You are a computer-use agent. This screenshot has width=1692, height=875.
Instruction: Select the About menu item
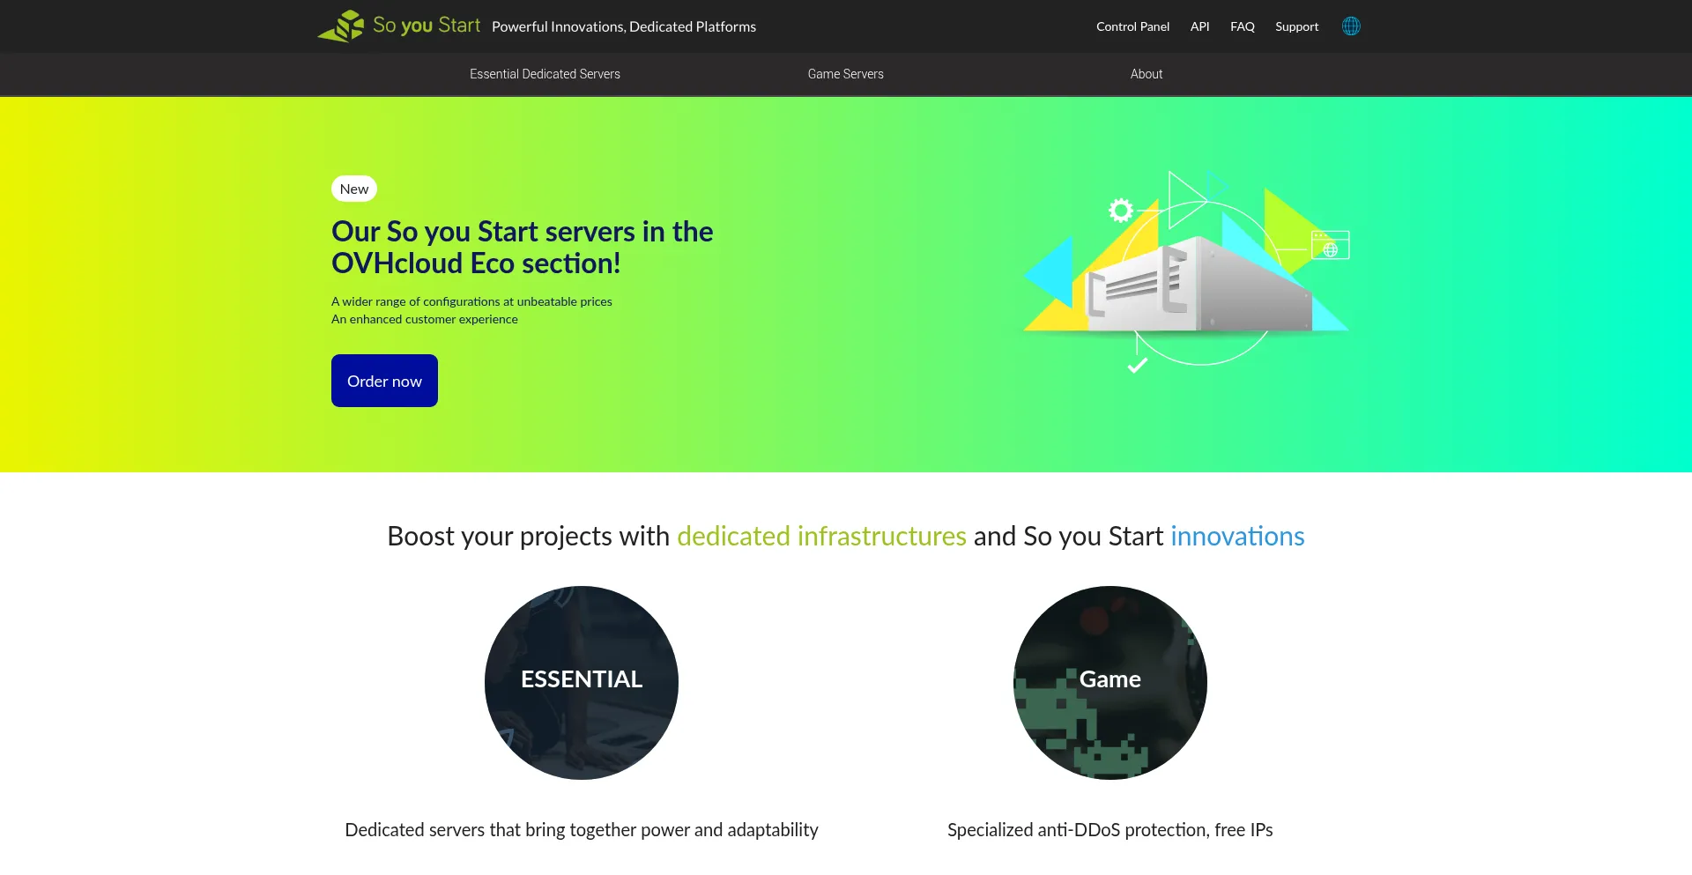pyautogui.click(x=1147, y=74)
